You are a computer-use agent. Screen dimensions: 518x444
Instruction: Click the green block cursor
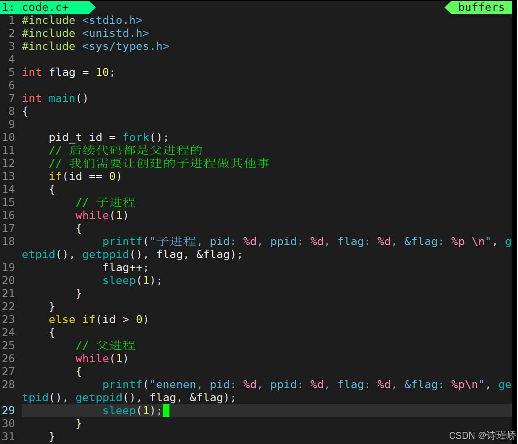point(166,410)
